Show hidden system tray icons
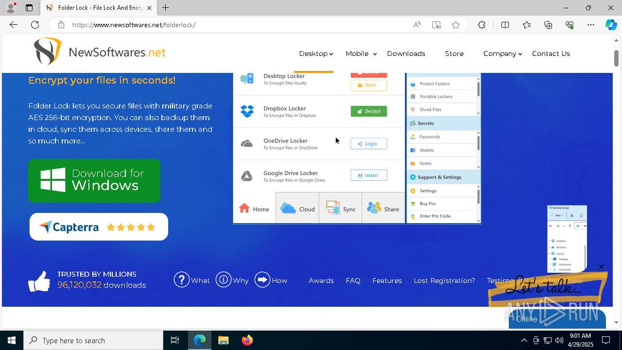This screenshot has height=350, width=622. 524,340
